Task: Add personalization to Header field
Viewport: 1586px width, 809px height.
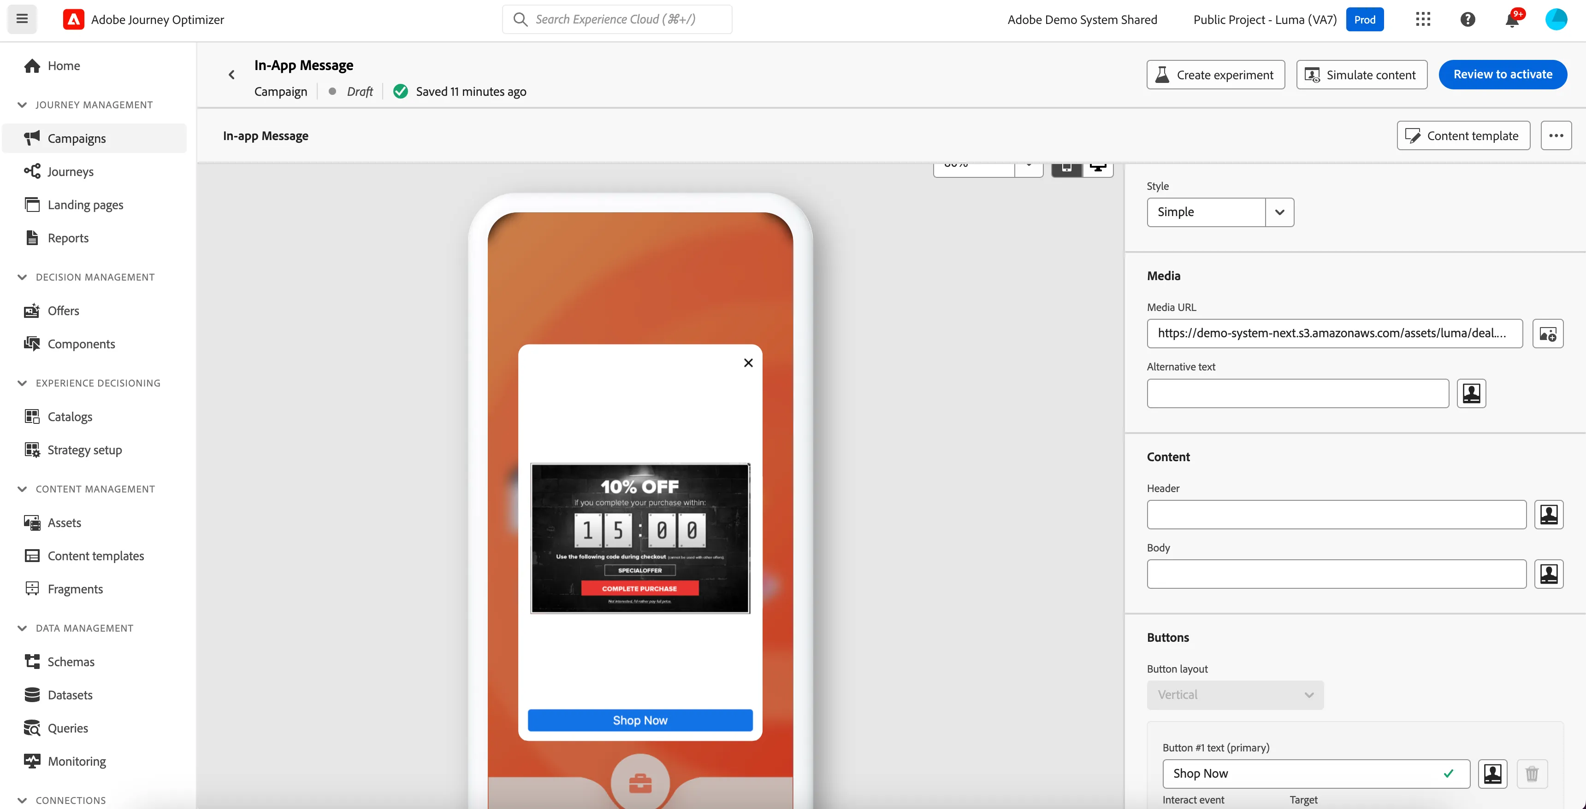Action: pos(1549,514)
